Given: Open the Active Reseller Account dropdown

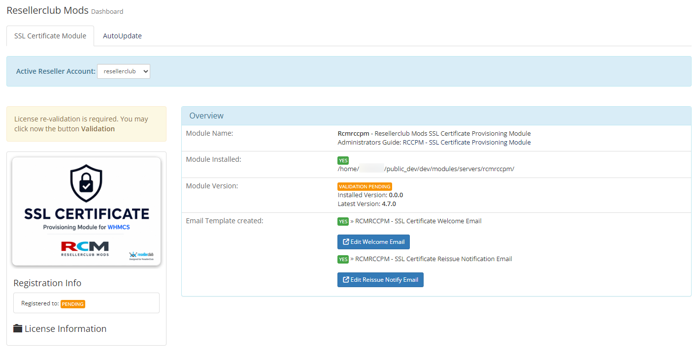Looking at the screenshot, I should [124, 71].
